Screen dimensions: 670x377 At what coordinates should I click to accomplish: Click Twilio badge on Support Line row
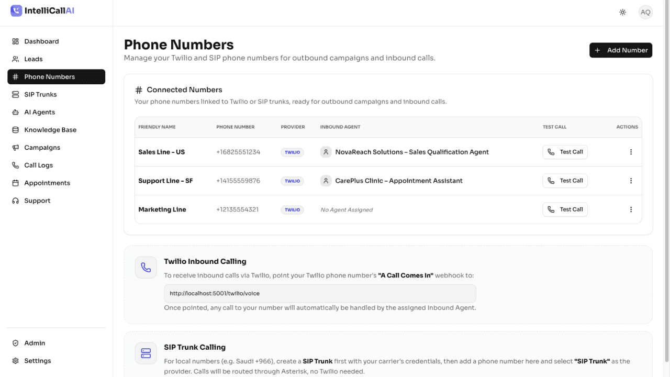tap(293, 181)
